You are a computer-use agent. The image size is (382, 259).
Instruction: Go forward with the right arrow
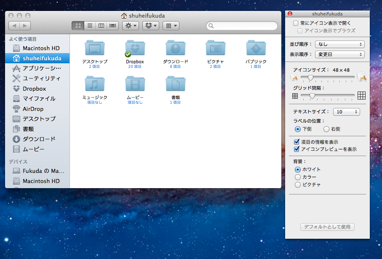click(25, 26)
